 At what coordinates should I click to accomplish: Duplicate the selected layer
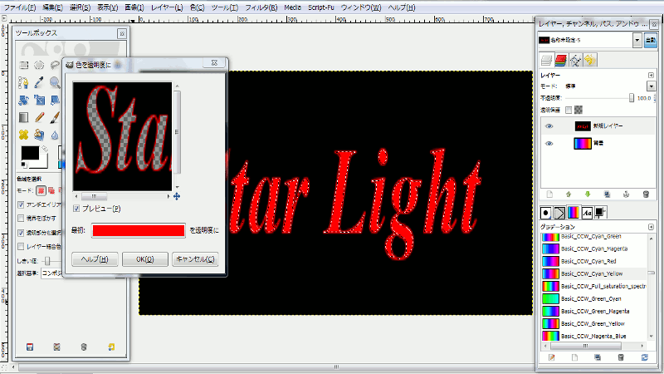[607, 194]
